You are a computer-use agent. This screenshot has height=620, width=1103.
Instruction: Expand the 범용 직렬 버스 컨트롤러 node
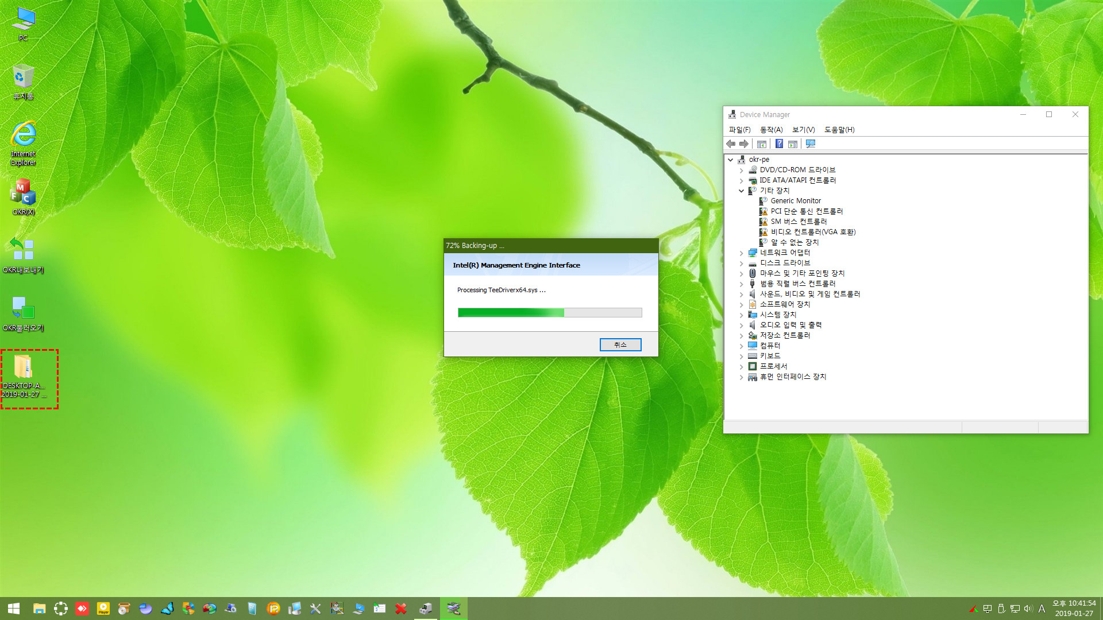tap(741, 284)
